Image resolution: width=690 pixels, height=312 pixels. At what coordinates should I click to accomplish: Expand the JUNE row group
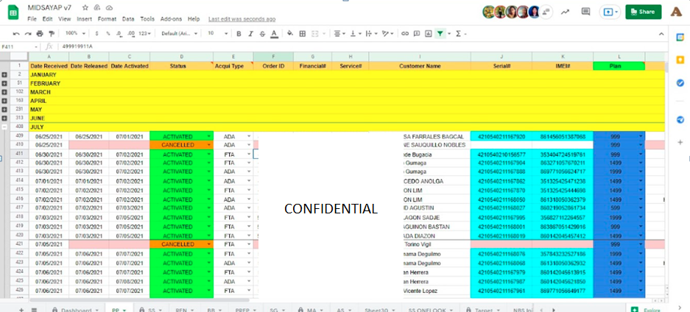4,118
